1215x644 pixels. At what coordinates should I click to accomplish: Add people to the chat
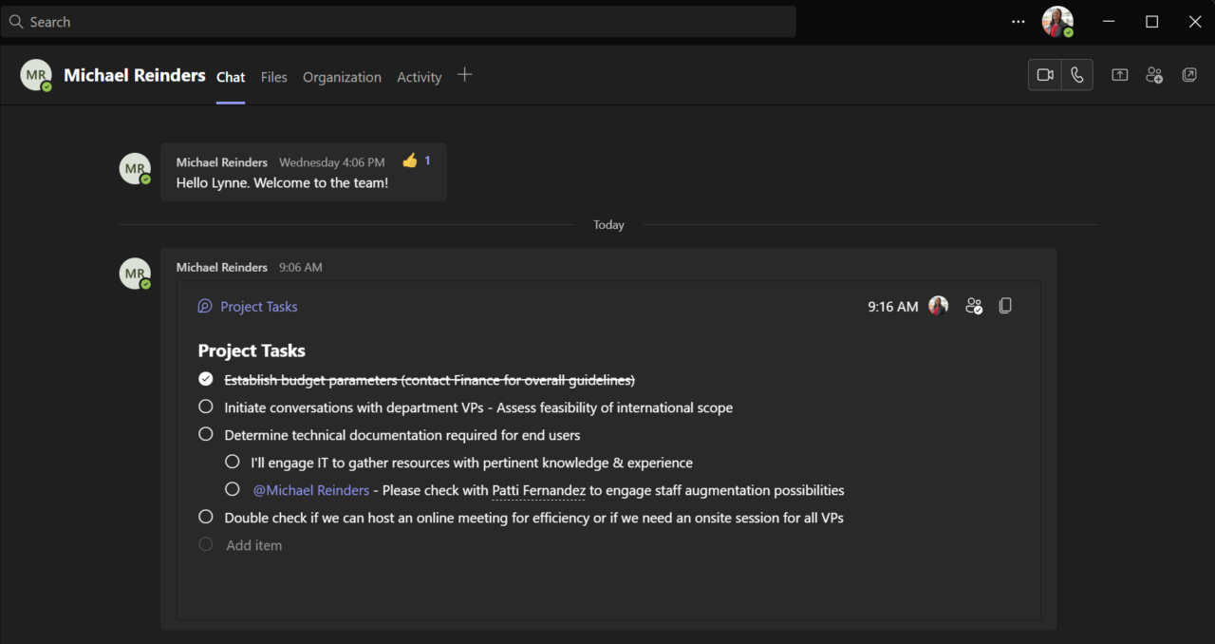point(1153,74)
